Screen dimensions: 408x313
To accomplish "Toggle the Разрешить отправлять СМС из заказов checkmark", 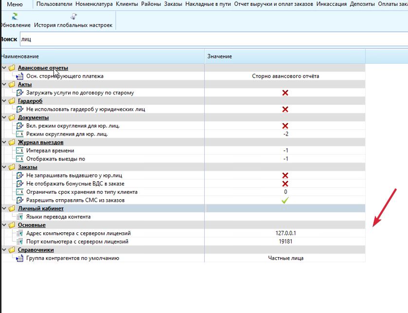I will (x=285, y=200).
